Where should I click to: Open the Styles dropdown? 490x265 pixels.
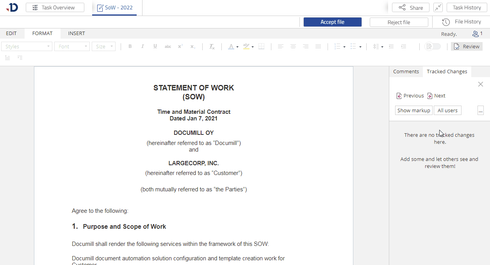coord(27,46)
